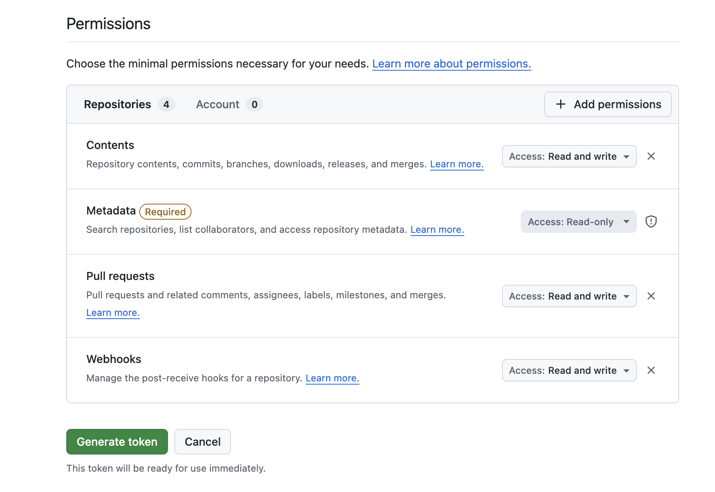
Task: Remove the Pull requests permission
Action: [651, 296]
